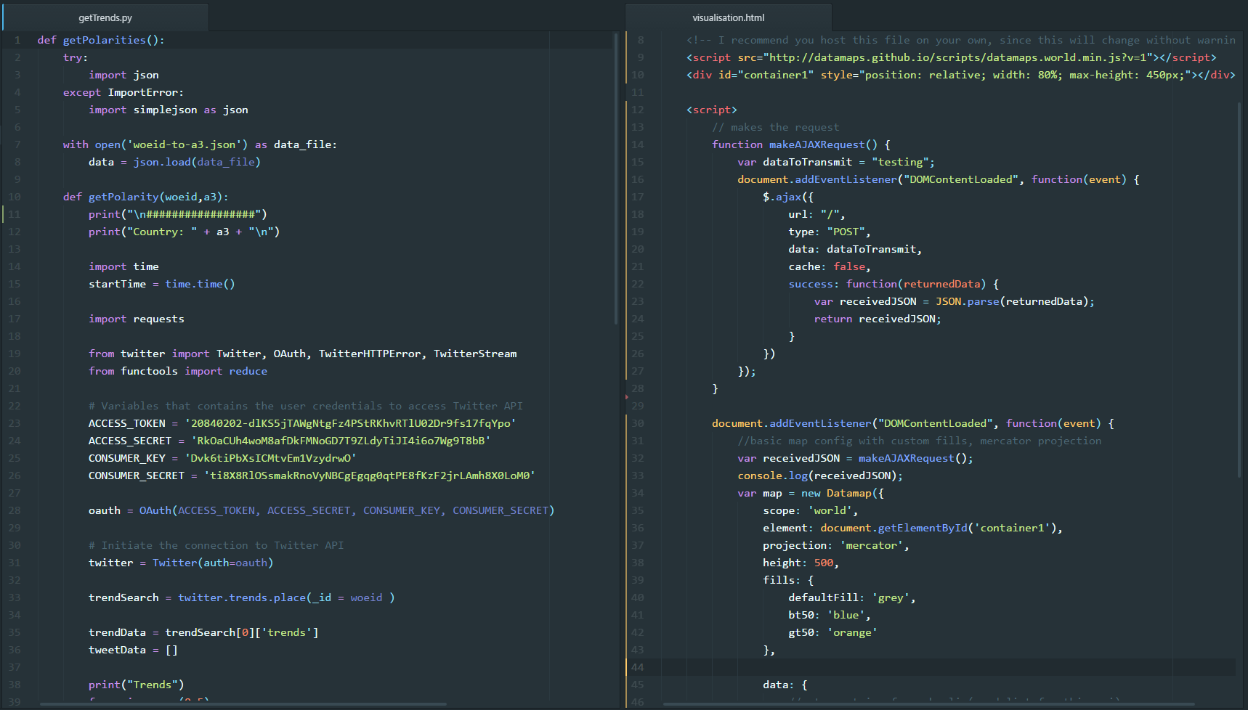The width and height of the screenshot is (1248, 710).
Task: Click the 'getPolarity' function name in its definition
Action: (123, 197)
